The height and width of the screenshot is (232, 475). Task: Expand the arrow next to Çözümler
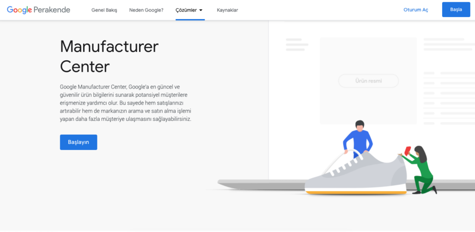[x=200, y=10]
